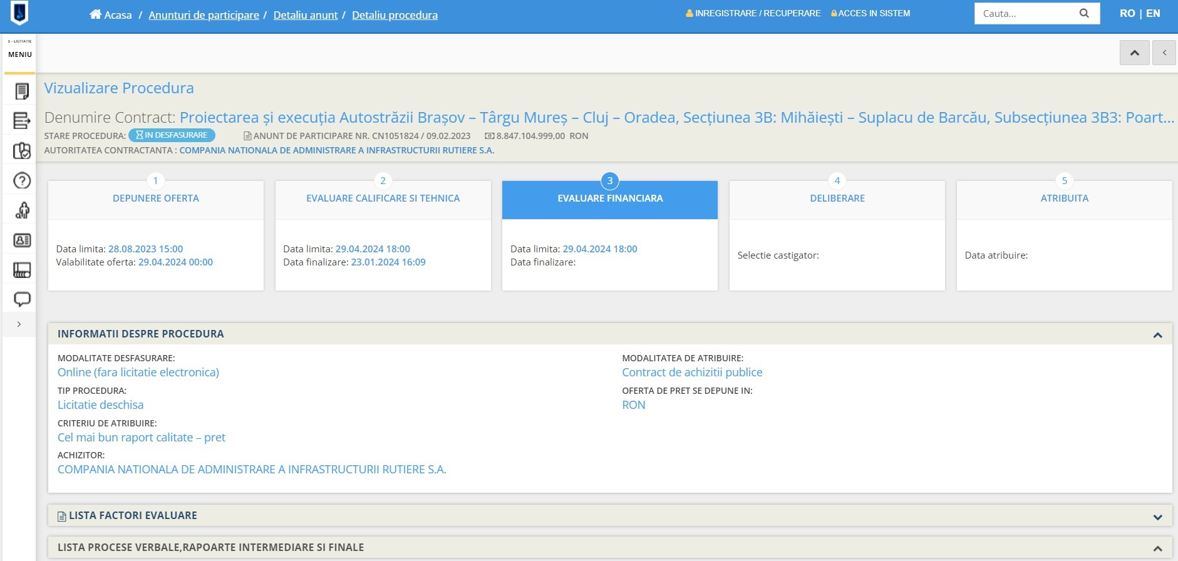Click the search magnifier icon
This screenshot has width=1178, height=561.
(x=1084, y=13)
